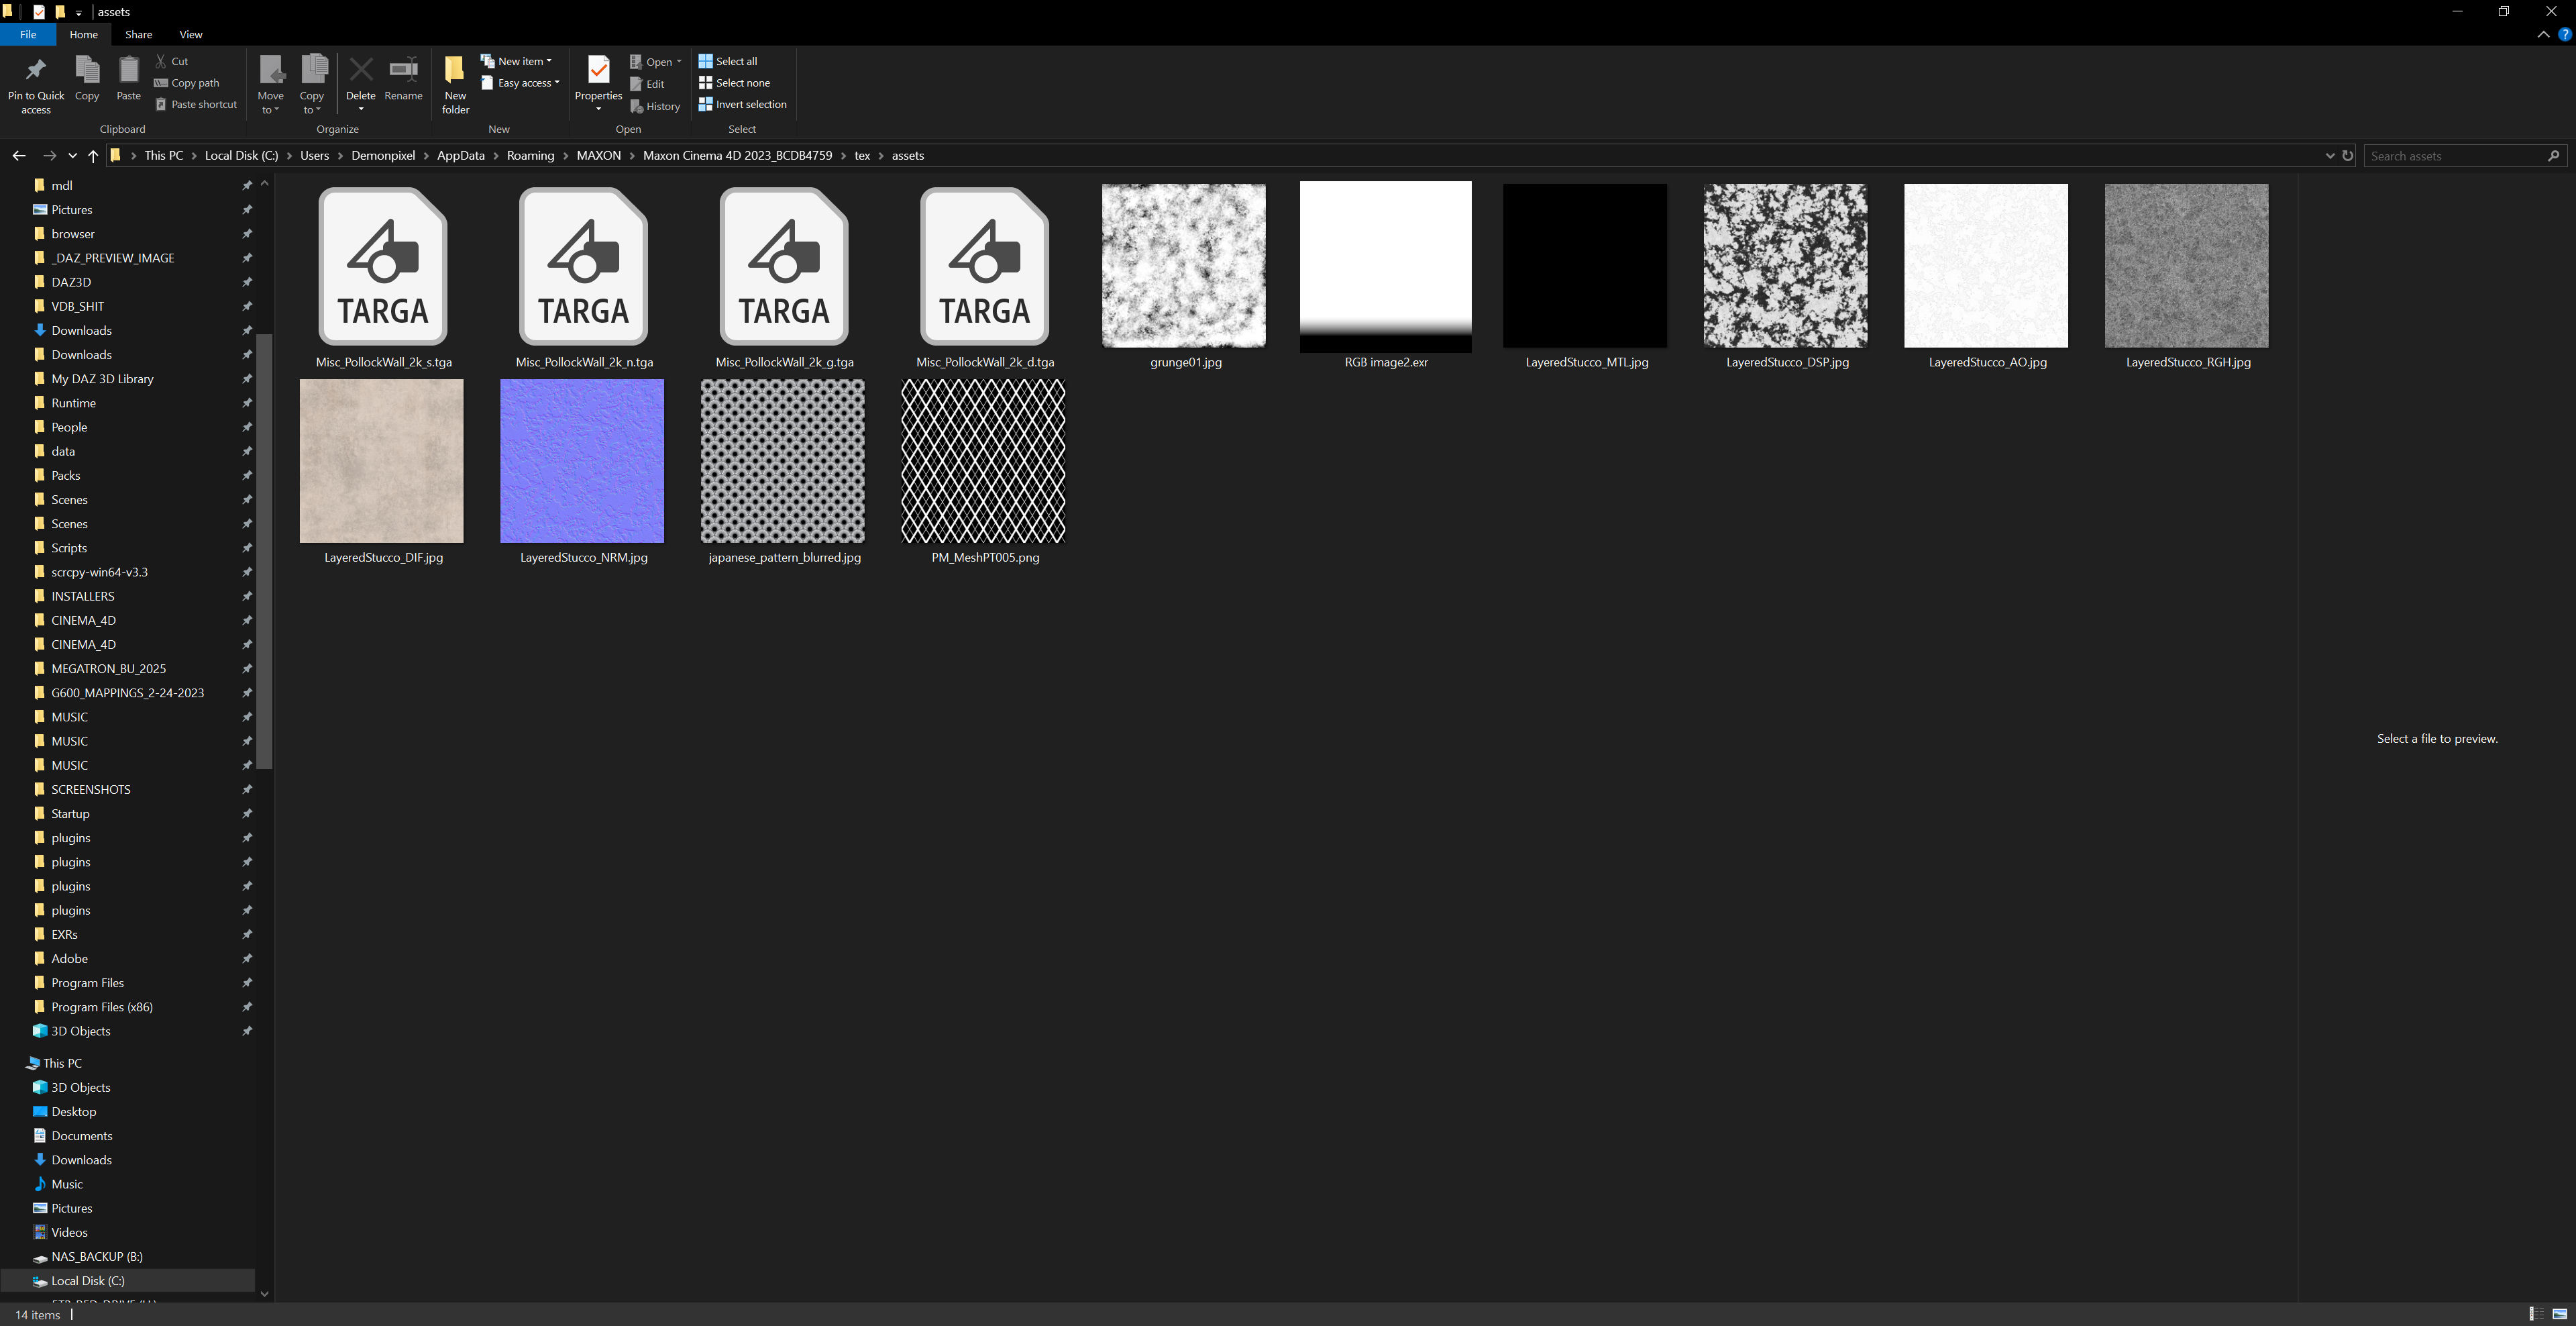2576x1326 pixels.
Task: Switch to large icons view in status bar
Action: tap(2559, 1314)
